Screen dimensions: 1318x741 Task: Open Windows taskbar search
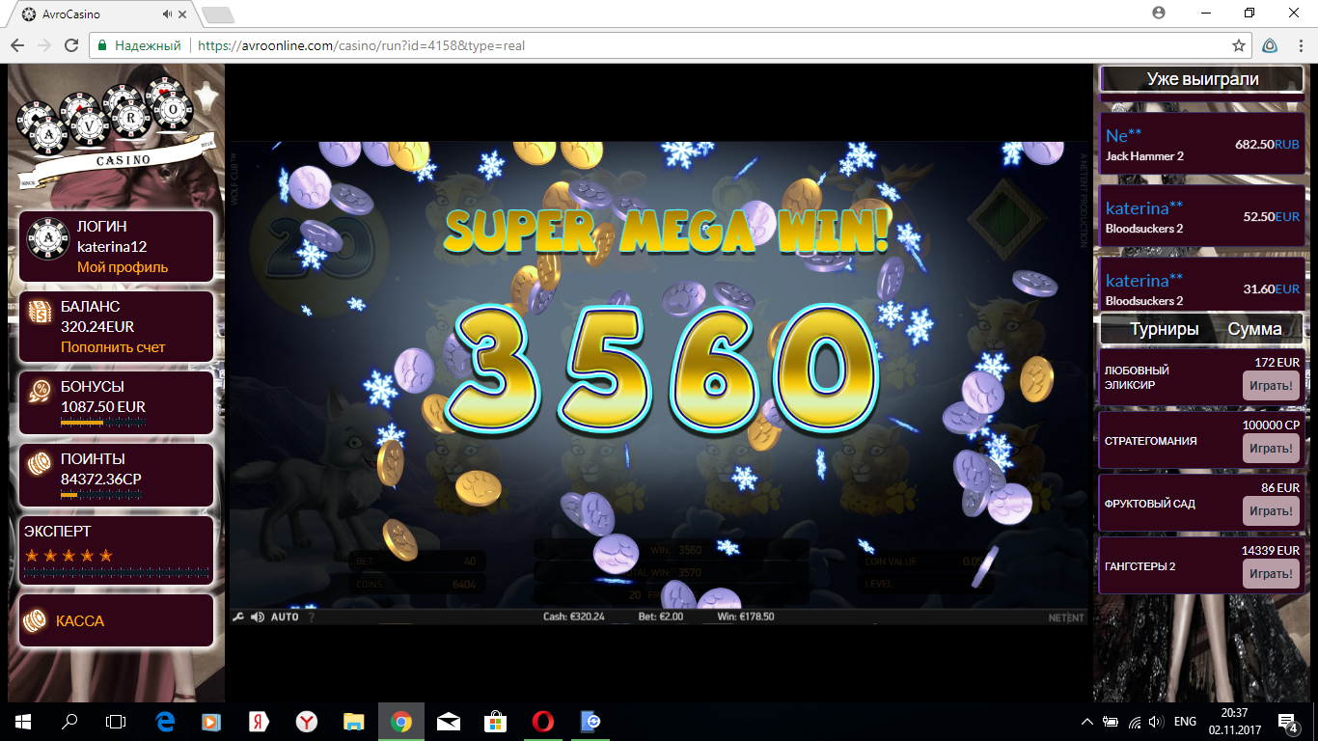click(69, 721)
